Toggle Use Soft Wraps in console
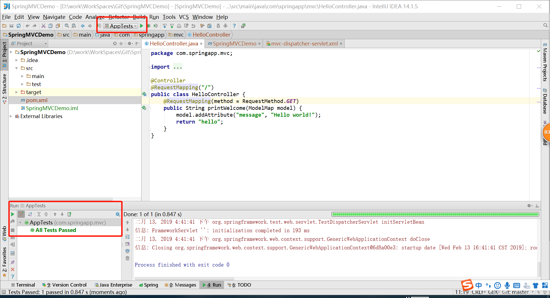Screen dimensions: 550x298 (127, 237)
